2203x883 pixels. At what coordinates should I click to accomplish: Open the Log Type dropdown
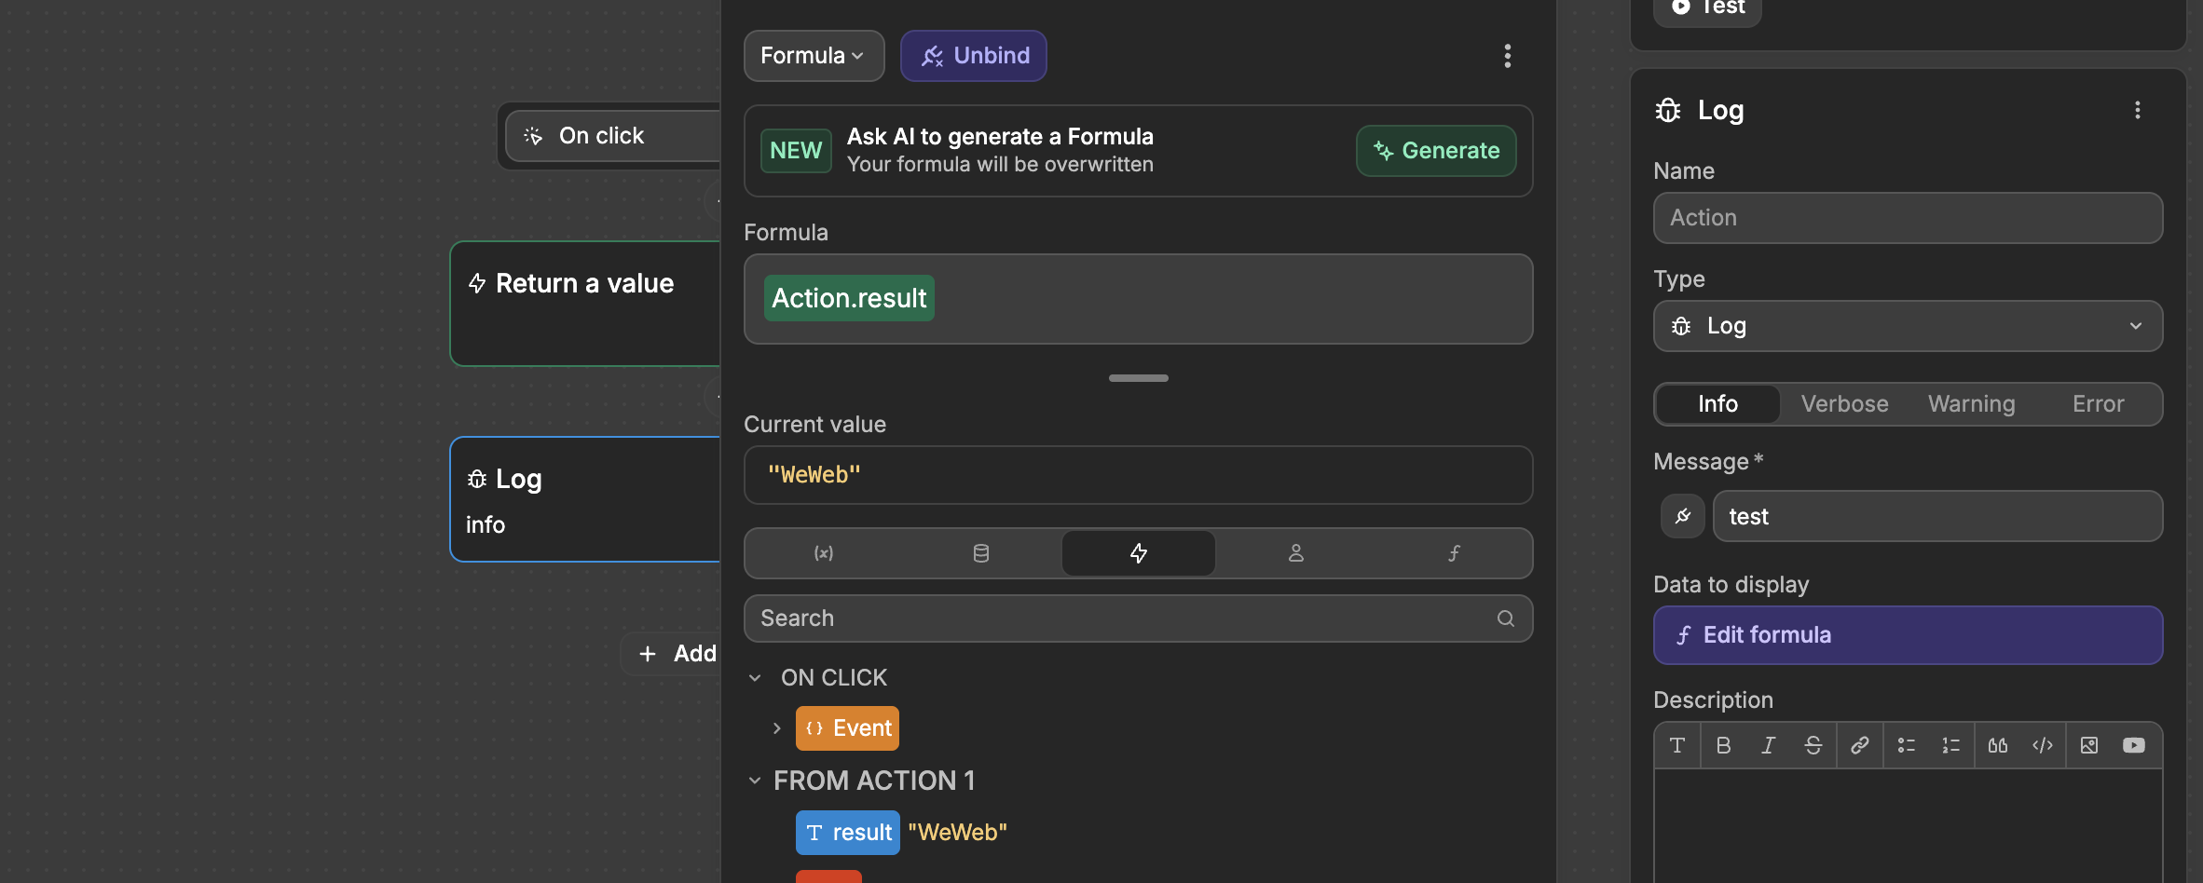tap(1907, 326)
